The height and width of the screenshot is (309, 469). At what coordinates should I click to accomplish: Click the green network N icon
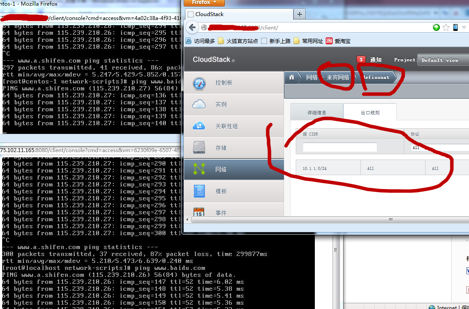[199, 169]
